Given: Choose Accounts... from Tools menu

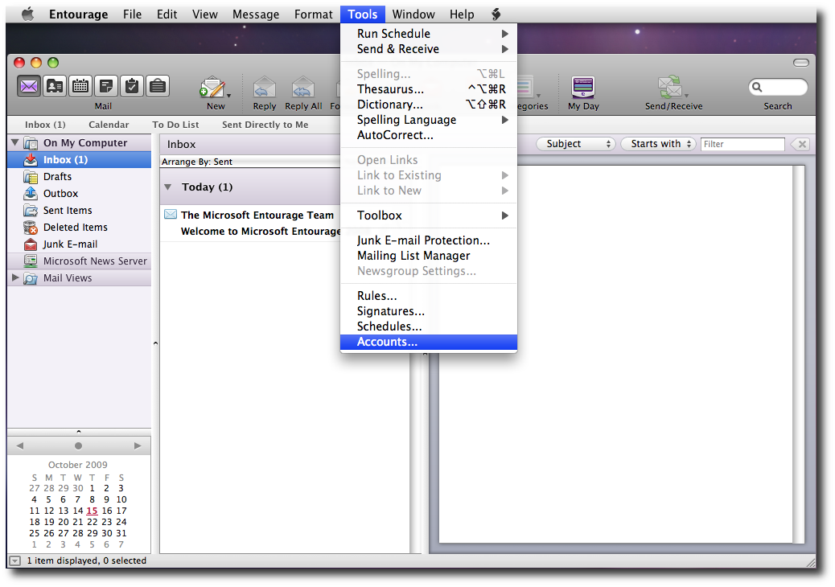Looking at the screenshot, I should pyautogui.click(x=429, y=343).
